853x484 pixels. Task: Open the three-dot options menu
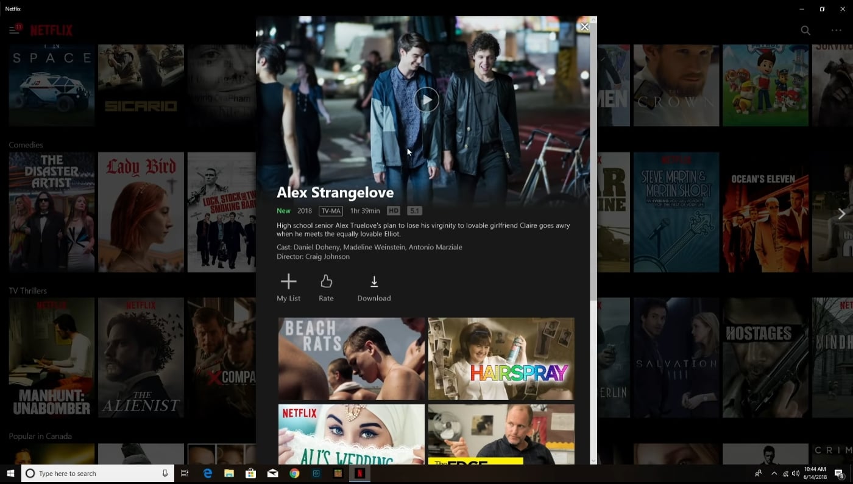pyautogui.click(x=836, y=30)
